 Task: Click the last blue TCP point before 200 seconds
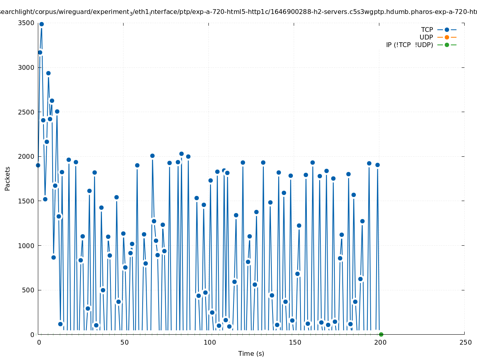[x=377, y=165]
